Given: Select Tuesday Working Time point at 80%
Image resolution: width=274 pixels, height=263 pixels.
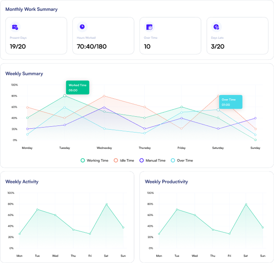Looking at the screenshot, I should point(65,96).
